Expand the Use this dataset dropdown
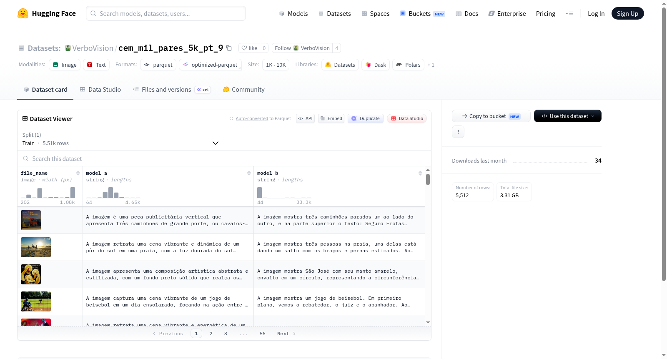 [568, 116]
